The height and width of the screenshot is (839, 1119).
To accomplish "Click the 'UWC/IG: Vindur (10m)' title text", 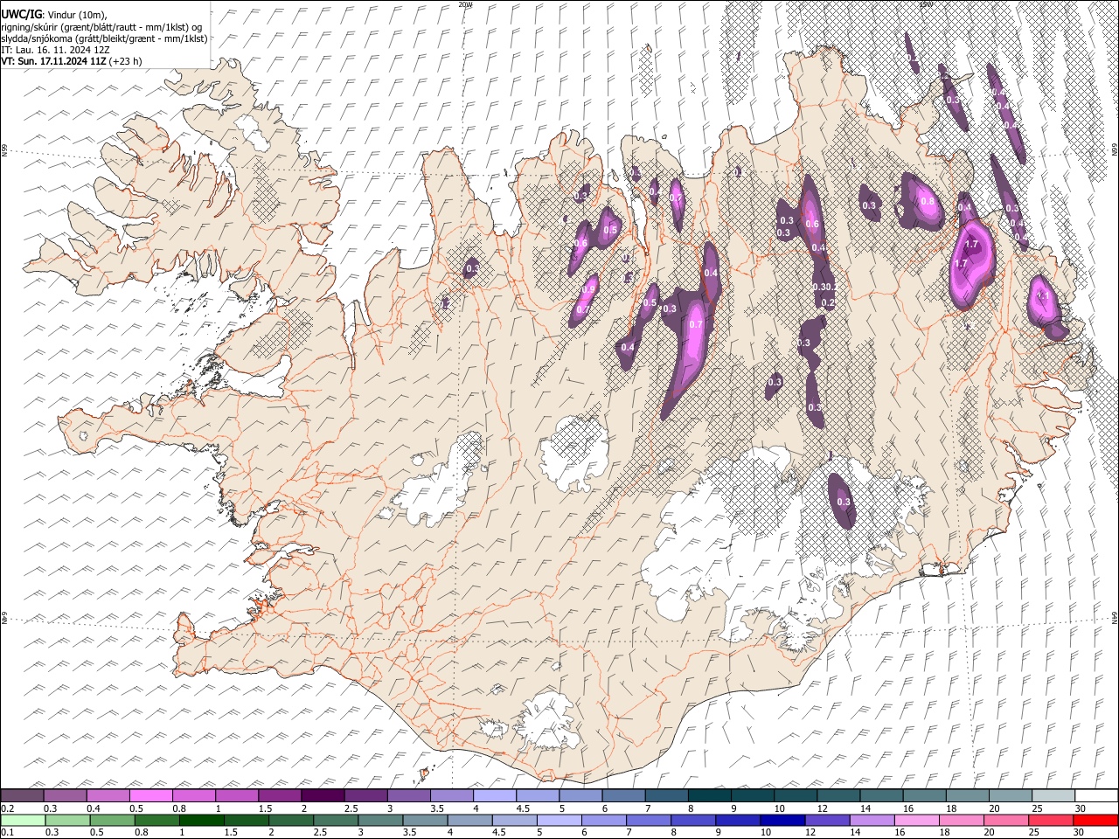I will 53,15.
